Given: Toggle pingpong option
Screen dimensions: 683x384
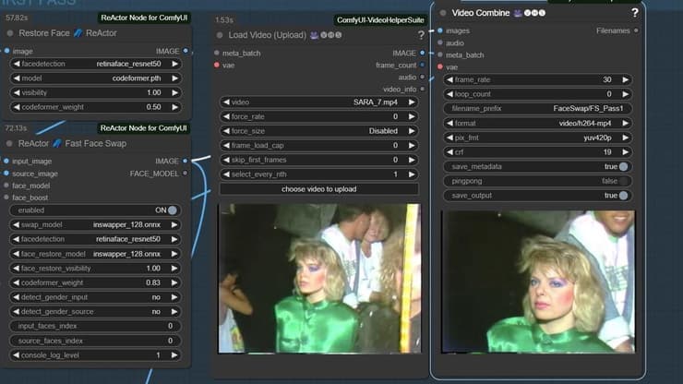Looking at the screenshot, I should click(623, 181).
